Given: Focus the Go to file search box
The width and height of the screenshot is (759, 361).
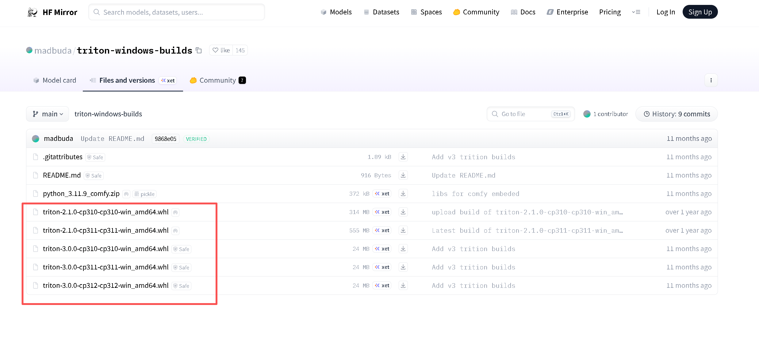Looking at the screenshot, I should click(x=531, y=114).
